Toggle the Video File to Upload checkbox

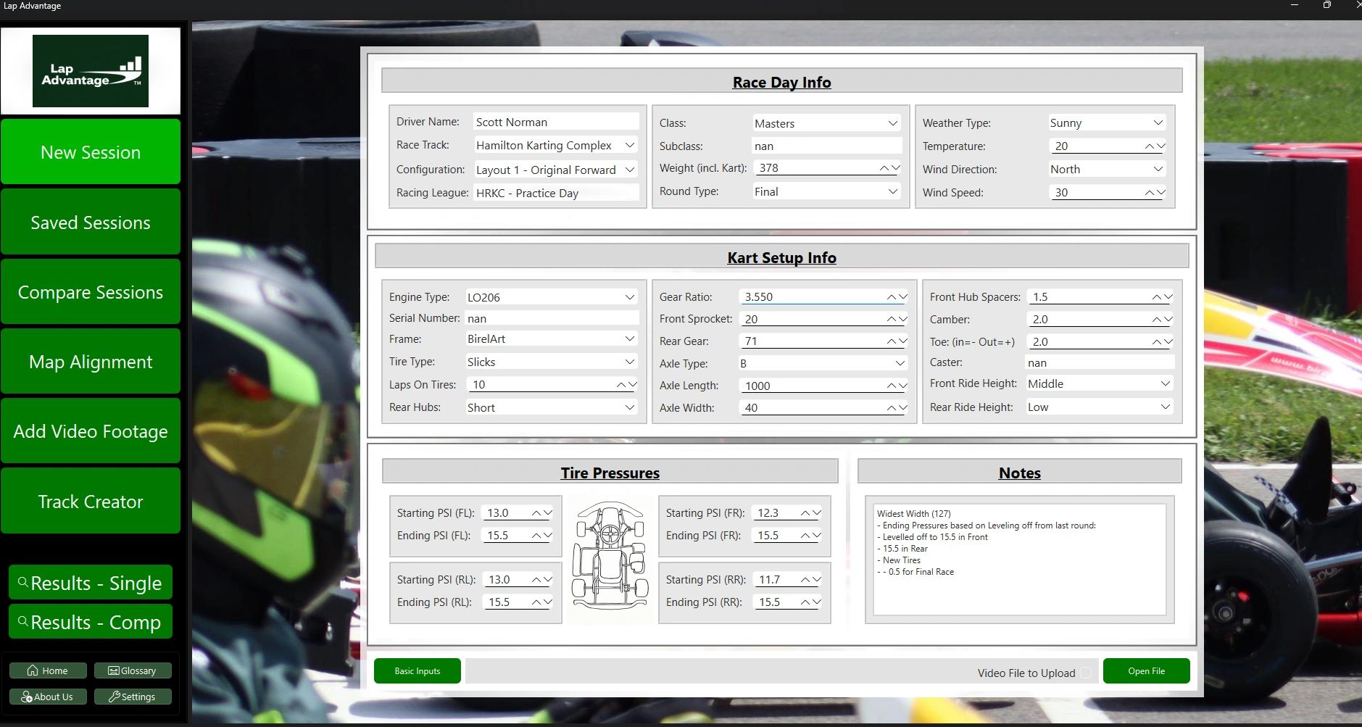click(x=1086, y=673)
